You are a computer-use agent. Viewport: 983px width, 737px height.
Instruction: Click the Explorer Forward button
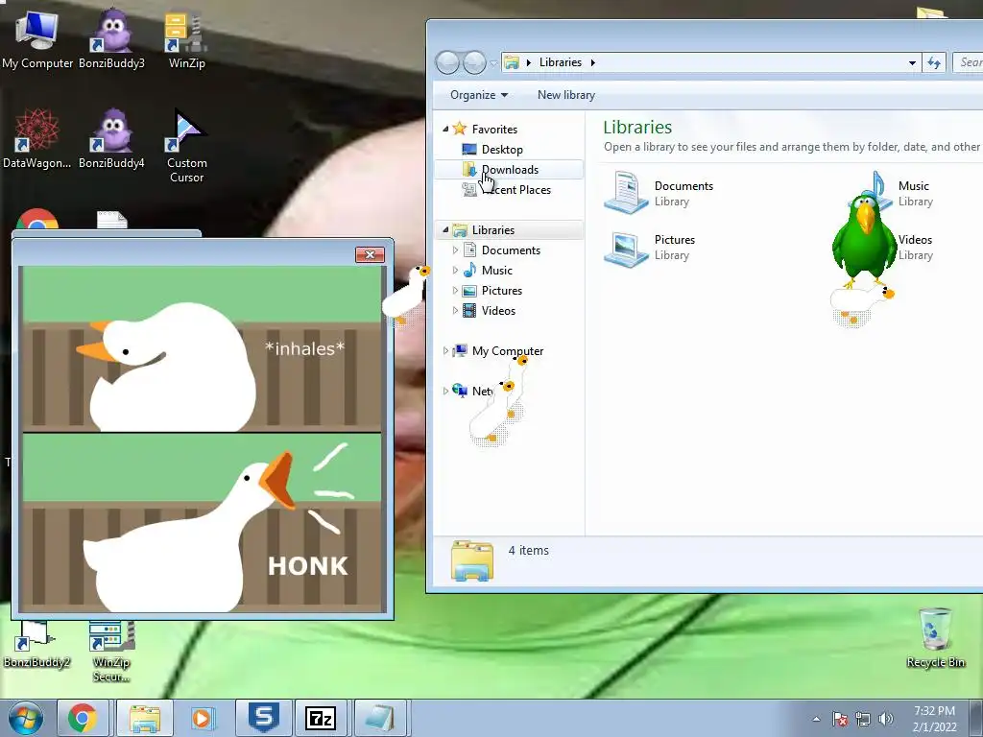pos(474,62)
